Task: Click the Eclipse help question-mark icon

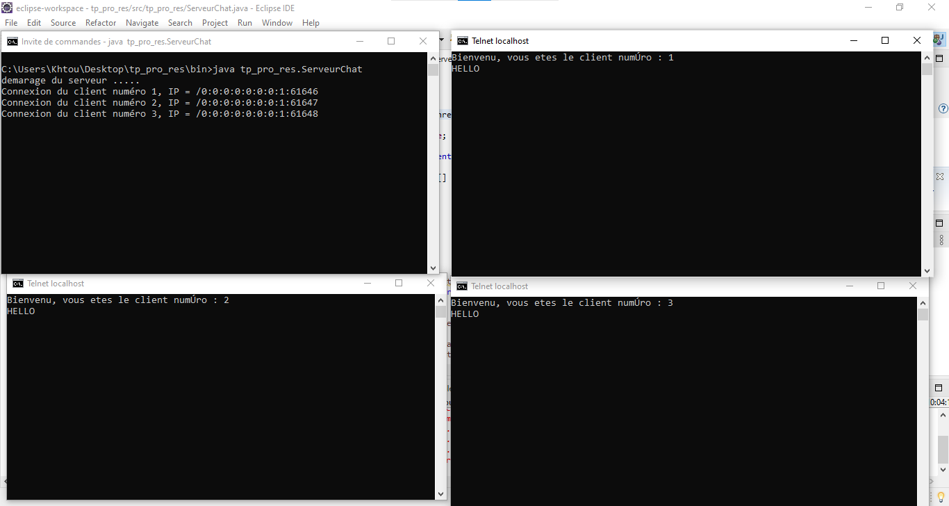Action: [x=943, y=108]
